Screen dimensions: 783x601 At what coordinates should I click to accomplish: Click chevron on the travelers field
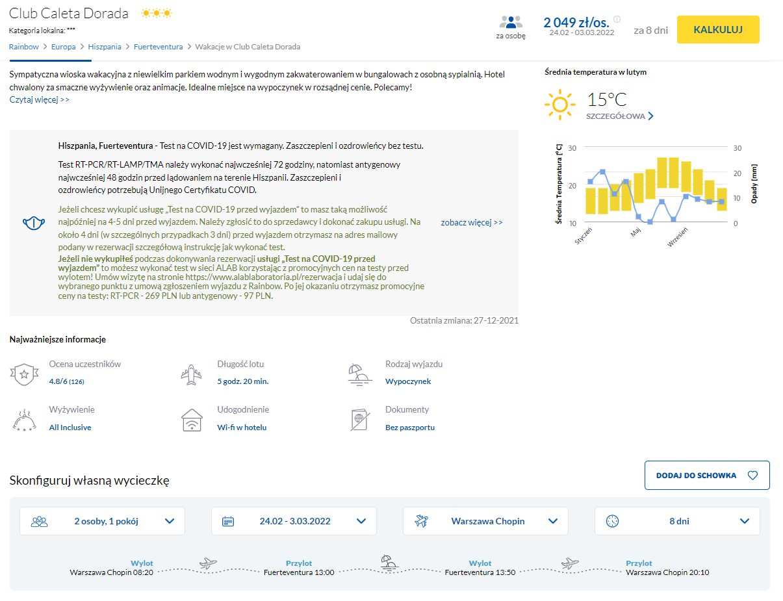point(170,521)
